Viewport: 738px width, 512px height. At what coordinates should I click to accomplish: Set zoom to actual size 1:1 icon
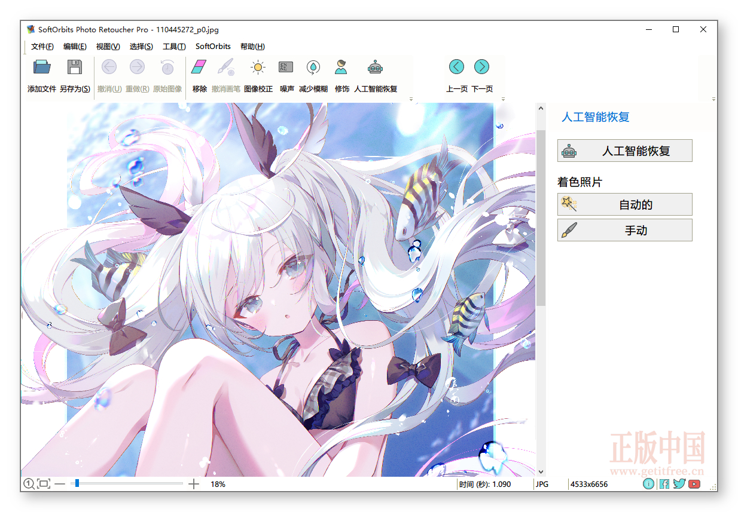coord(29,484)
